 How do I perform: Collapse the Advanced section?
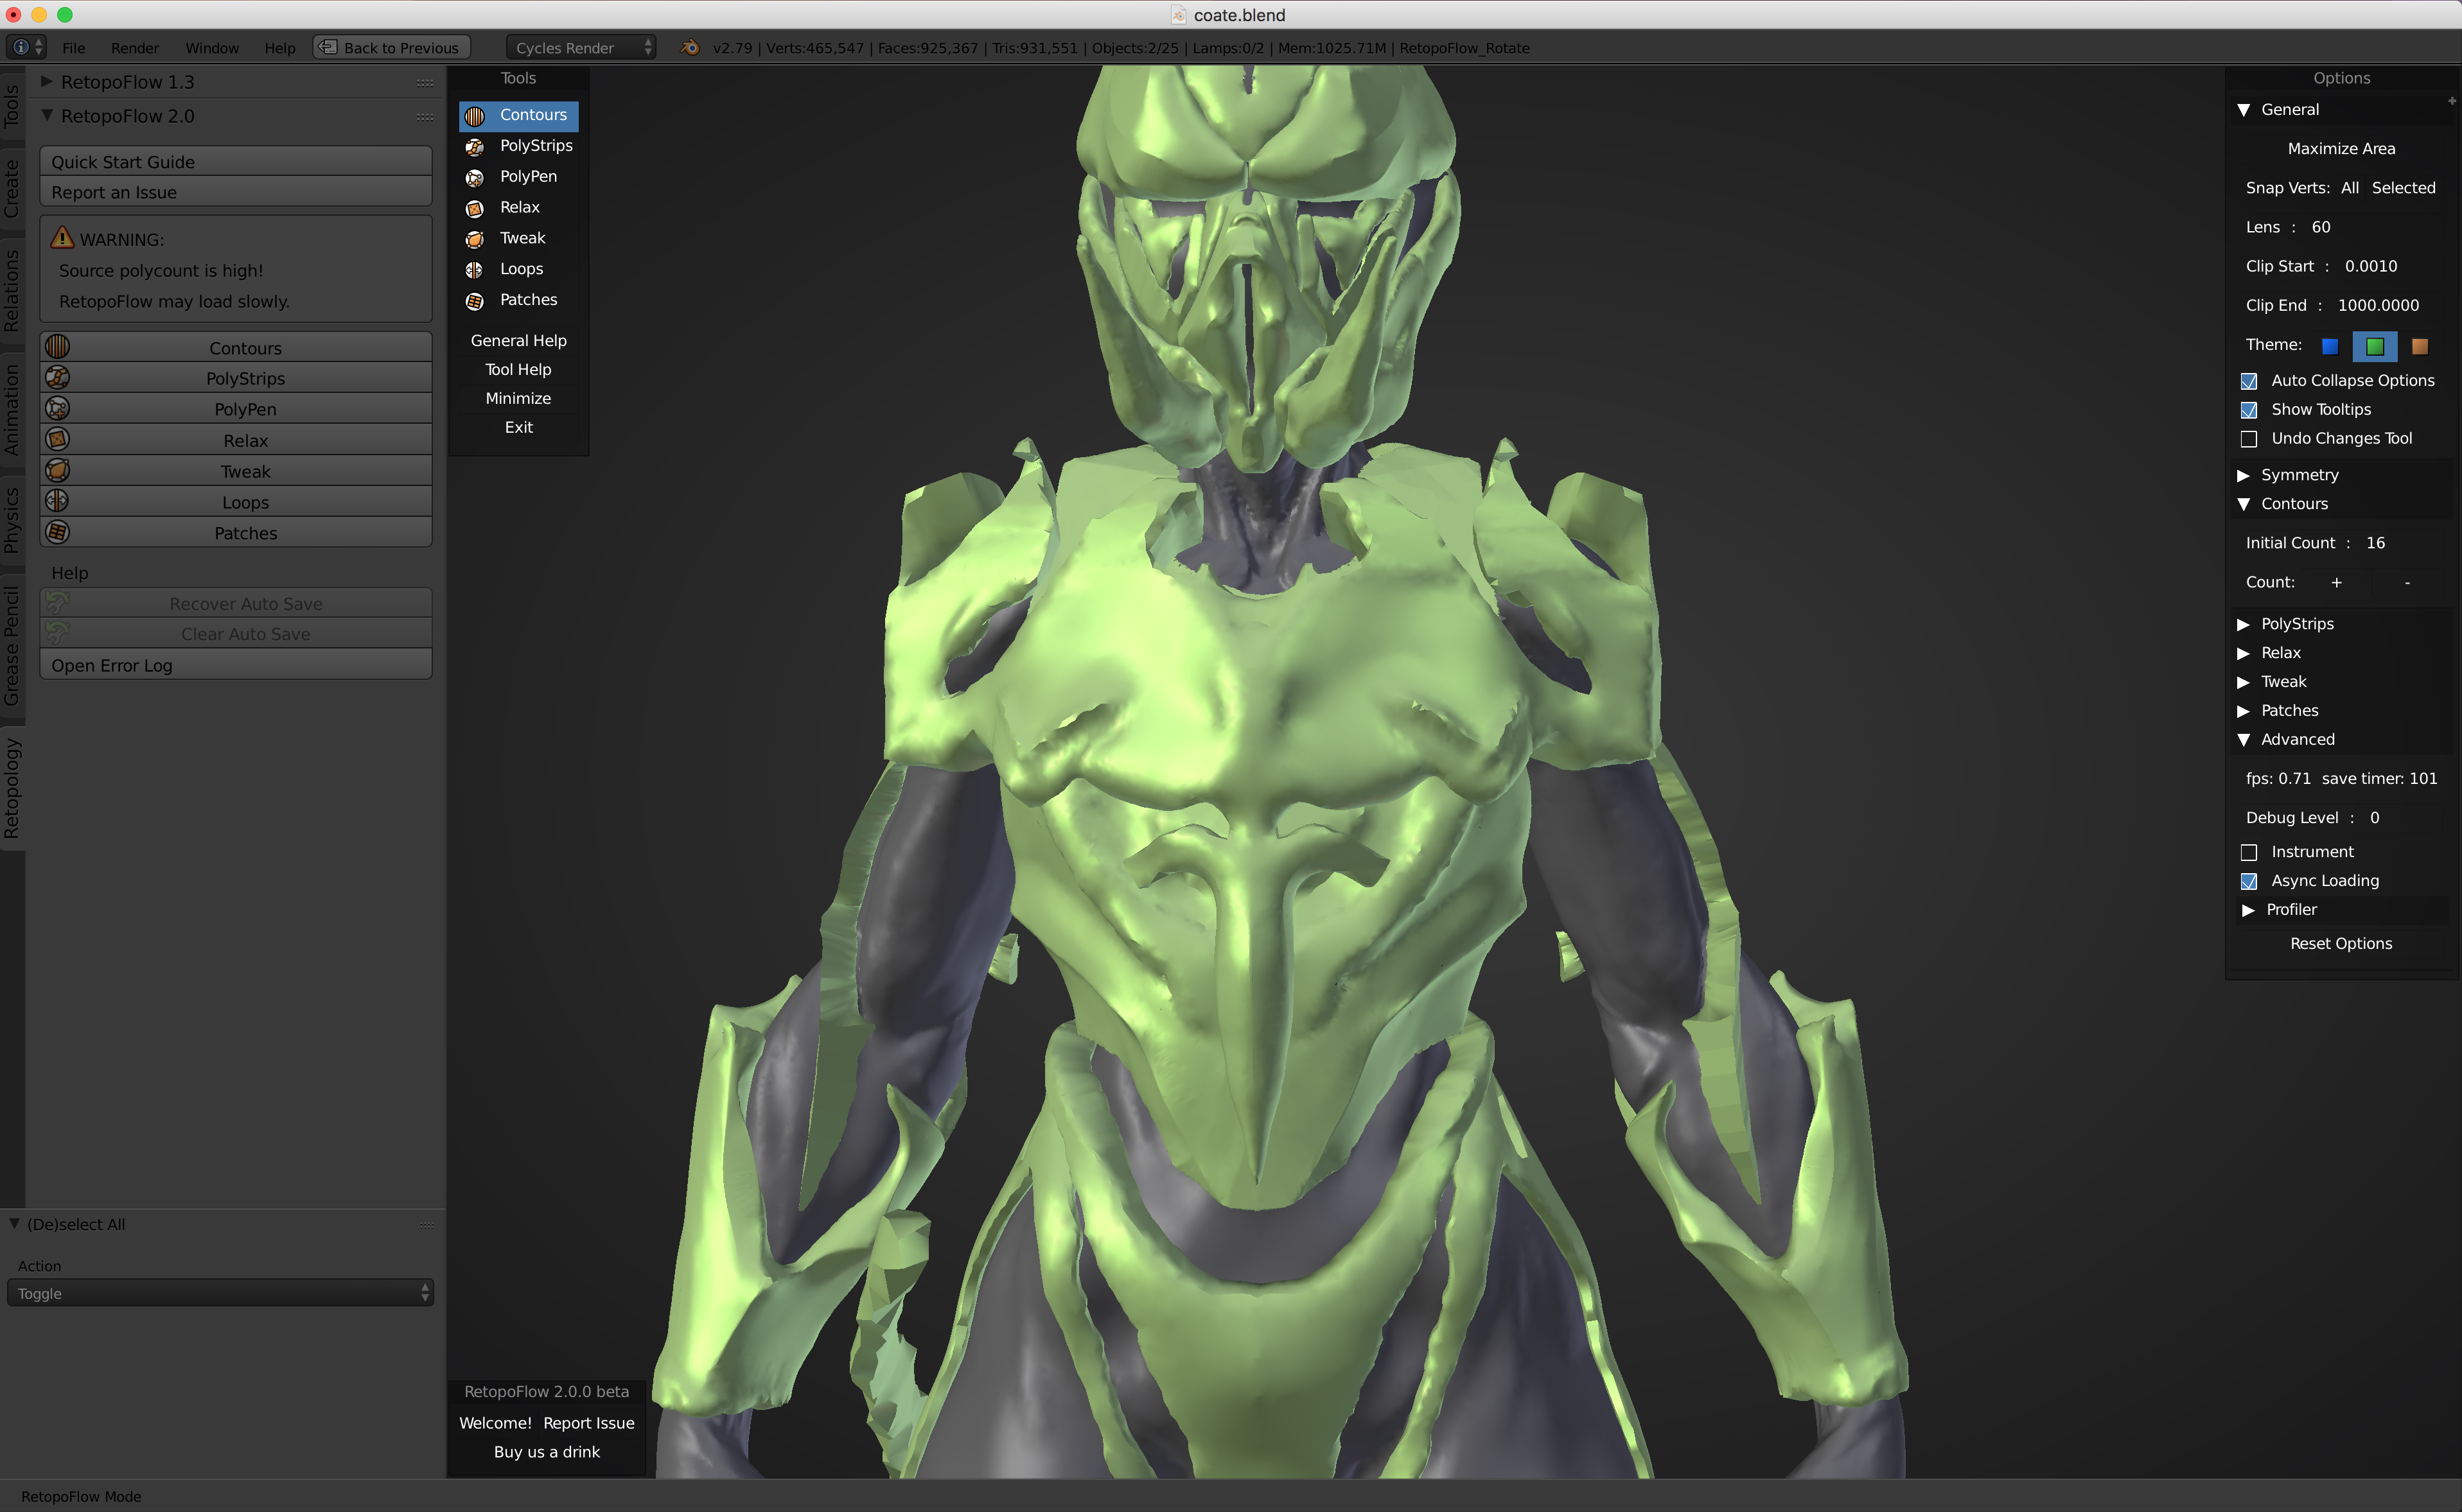(x=2245, y=739)
